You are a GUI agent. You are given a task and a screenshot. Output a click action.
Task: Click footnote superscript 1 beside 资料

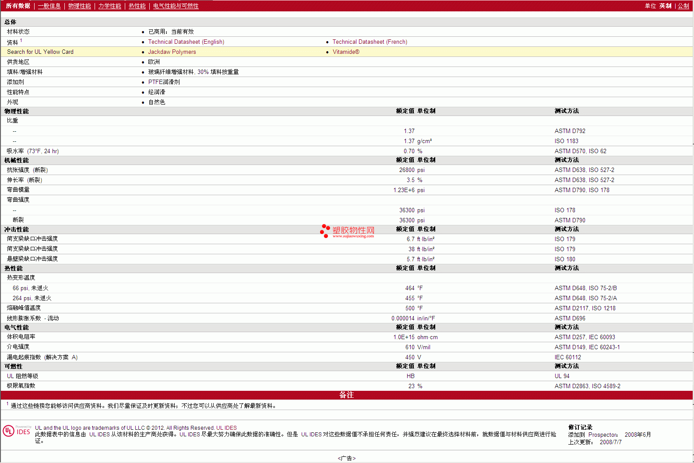coord(21,40)
